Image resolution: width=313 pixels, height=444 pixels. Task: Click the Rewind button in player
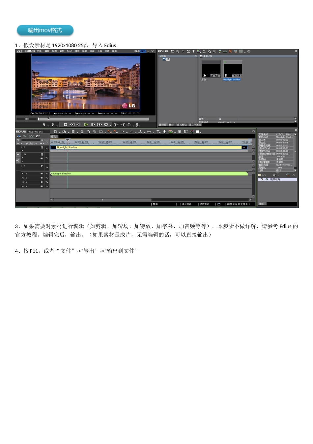click(x=72, y=125)
